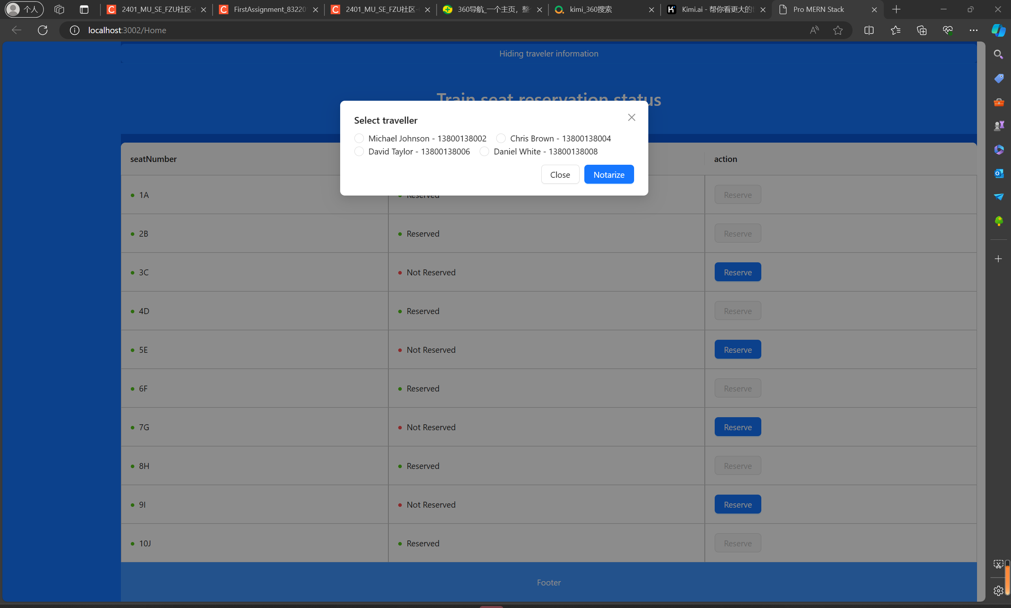Choose David Taylor as traveller
This screenshot has height=608, width=1011.
coord(359,152)
